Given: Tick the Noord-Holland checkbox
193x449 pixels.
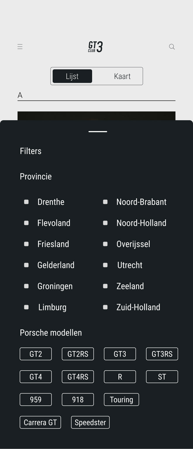Looking at the screenshot, I should point(105,223).
